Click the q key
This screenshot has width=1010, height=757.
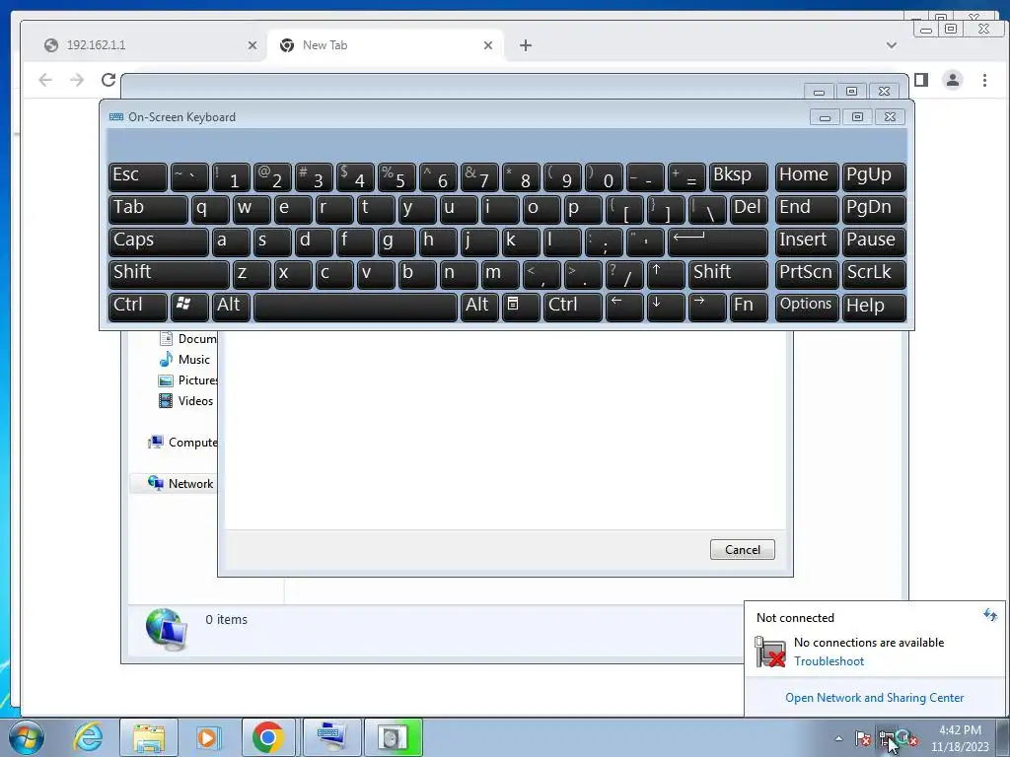click(210, 209)
